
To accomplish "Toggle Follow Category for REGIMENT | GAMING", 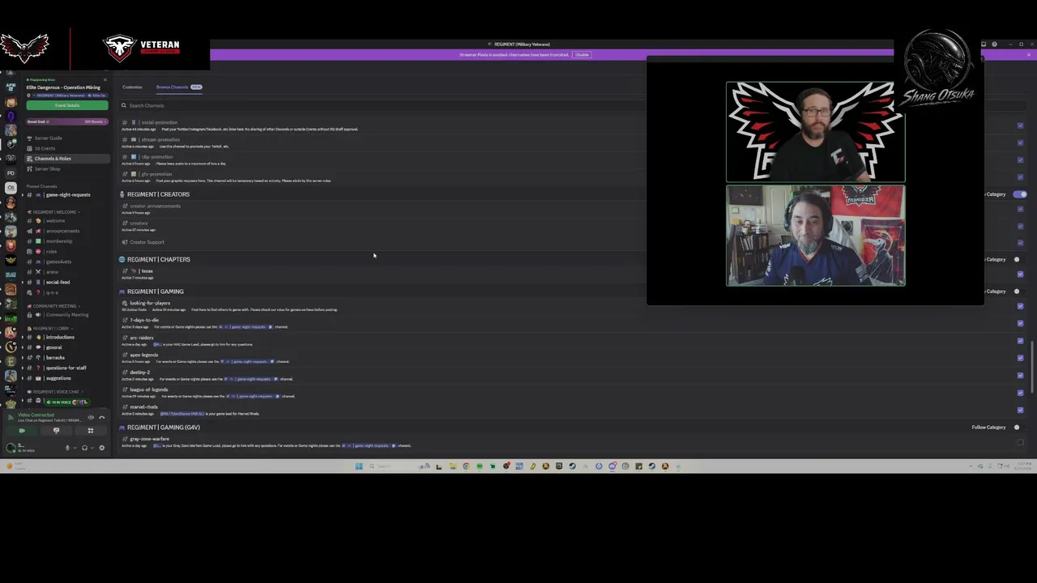I will 1018,291.
